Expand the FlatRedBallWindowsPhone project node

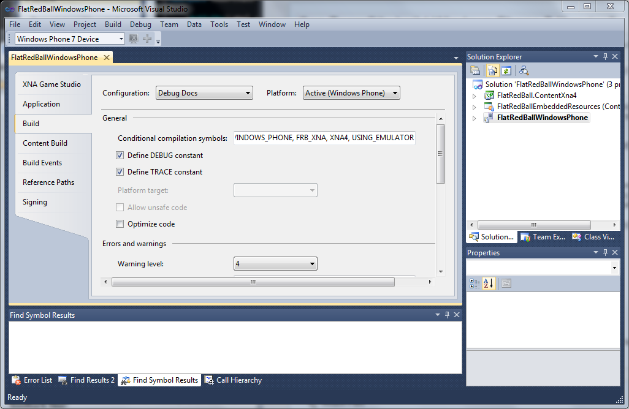475,118
